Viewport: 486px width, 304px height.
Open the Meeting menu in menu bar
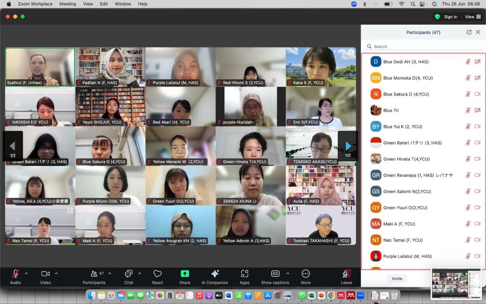(x=67, y=4)
